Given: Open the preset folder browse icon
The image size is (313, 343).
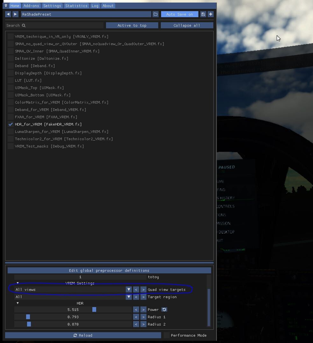Looking at the screenshot, I should tap(155, 14).
